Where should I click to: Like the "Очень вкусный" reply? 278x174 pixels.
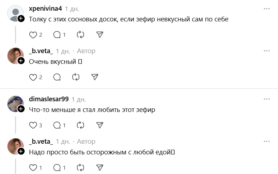33,77
